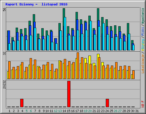
Task: Click the tall red KB bar for day 15
Action: point(69,94)
